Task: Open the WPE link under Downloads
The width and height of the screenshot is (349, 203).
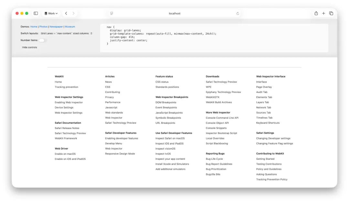Action: [x=208, y=87]
